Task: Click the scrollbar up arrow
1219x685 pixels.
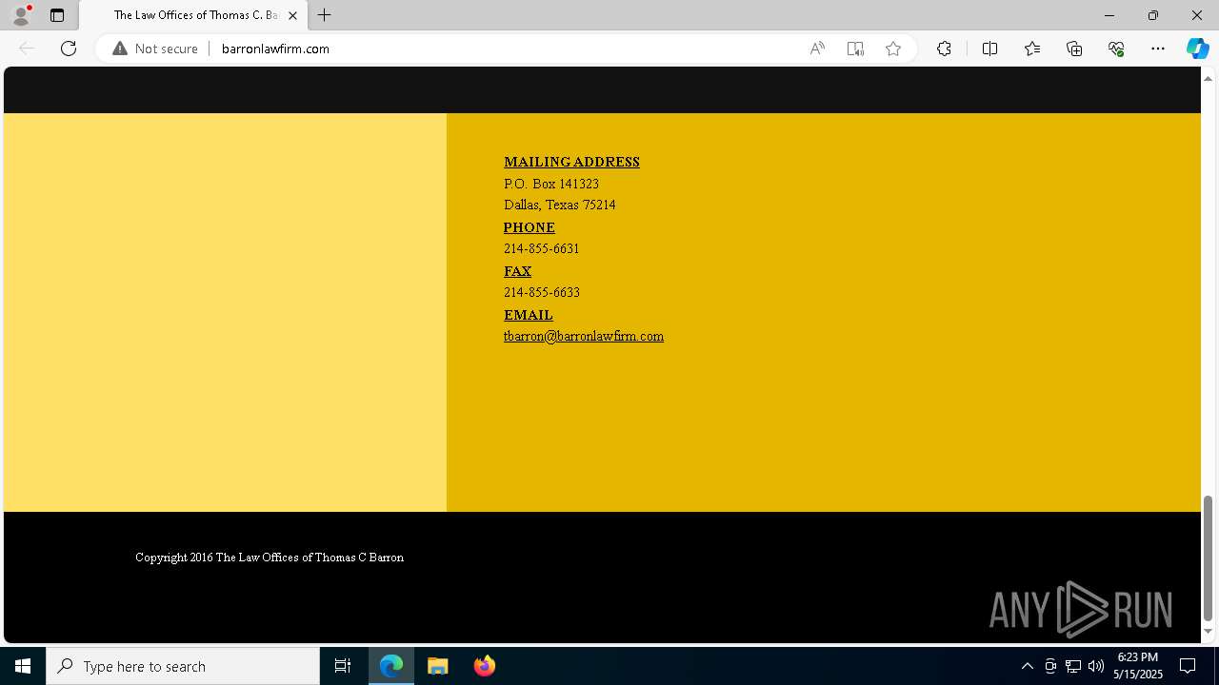Action: (1208, 78)
